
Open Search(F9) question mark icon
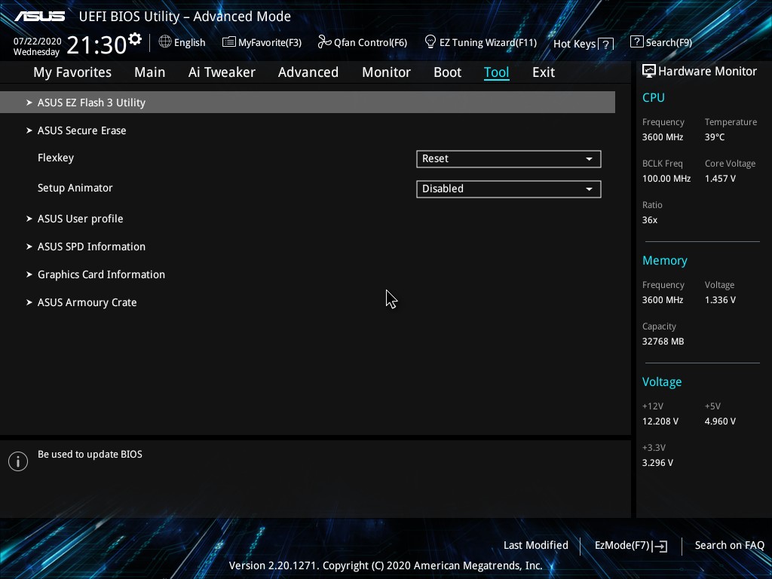tap(637, 42)
